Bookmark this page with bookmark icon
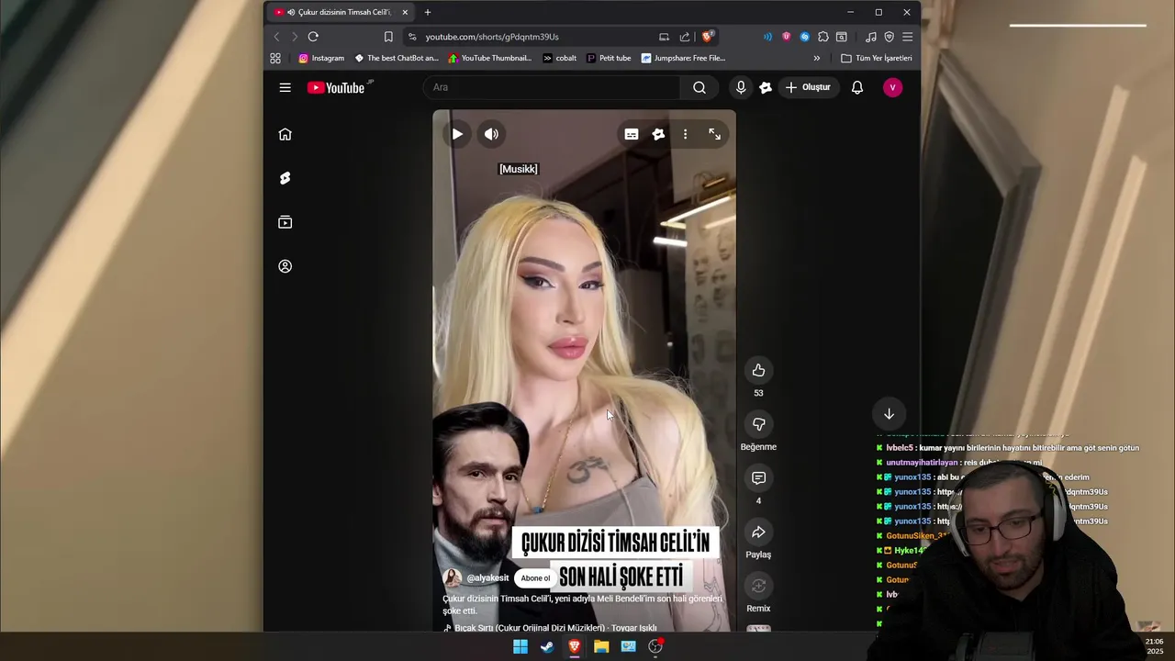This screenshot has height=661, width=1175. tap(388, 37)
